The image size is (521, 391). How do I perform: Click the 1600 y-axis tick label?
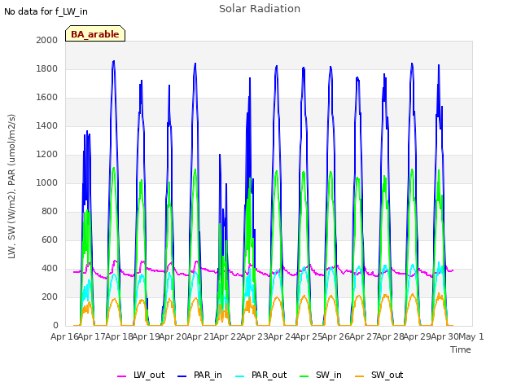tap(47, 98)
